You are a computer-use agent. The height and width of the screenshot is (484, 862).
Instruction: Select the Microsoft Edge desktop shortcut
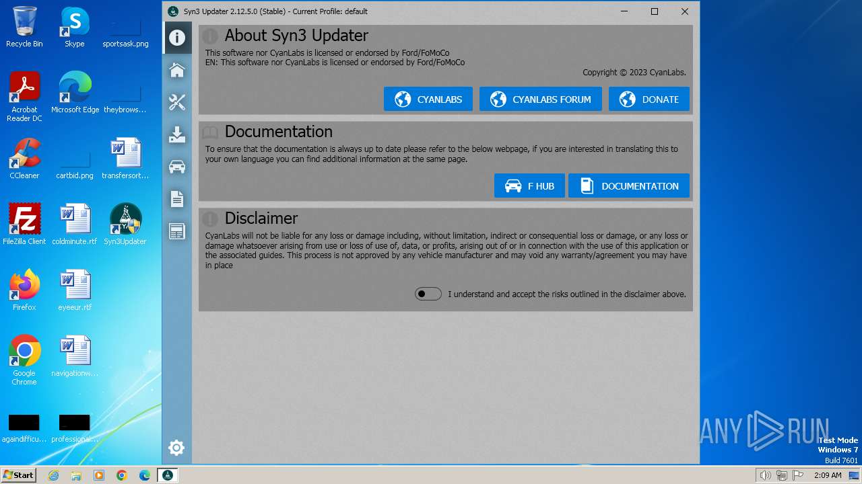tap(75, 93)
